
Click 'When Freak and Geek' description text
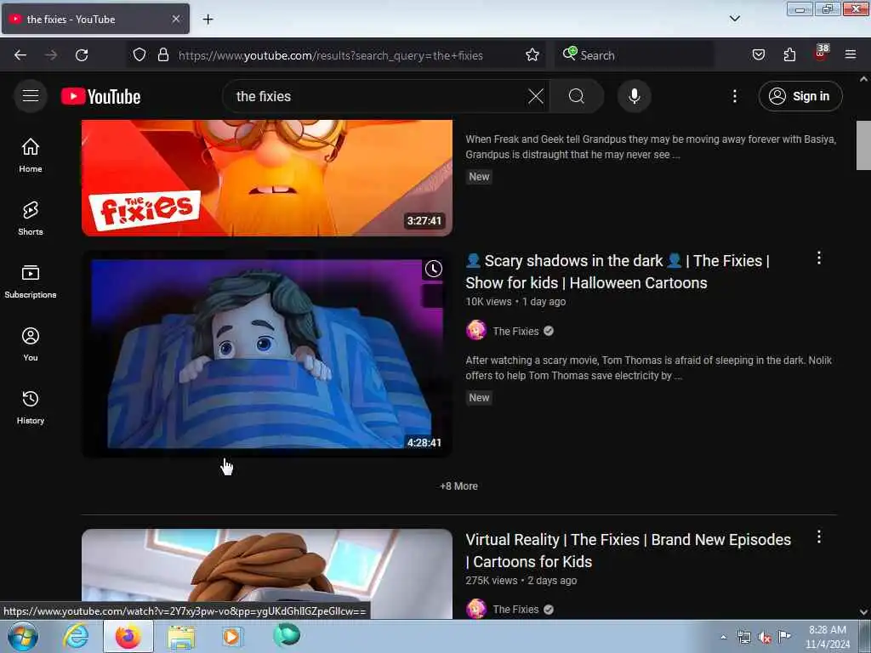tap(651, 146)
